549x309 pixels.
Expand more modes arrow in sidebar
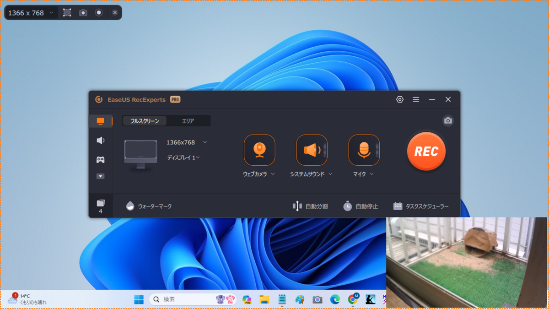coord(100,176)
